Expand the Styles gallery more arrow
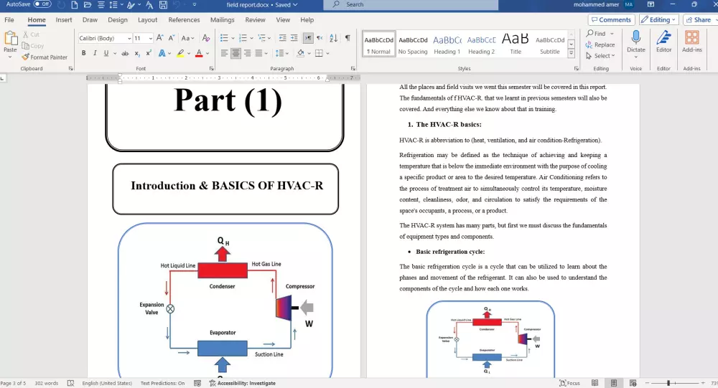Screen dimensions: 718x388 point(571,53)
